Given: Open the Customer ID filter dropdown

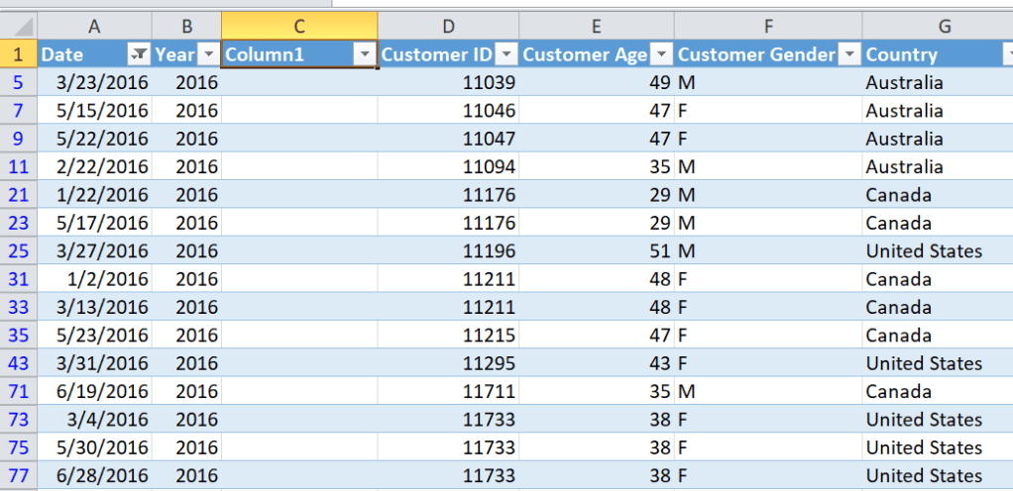Looking at the screenshot, I should click(506, 55).
